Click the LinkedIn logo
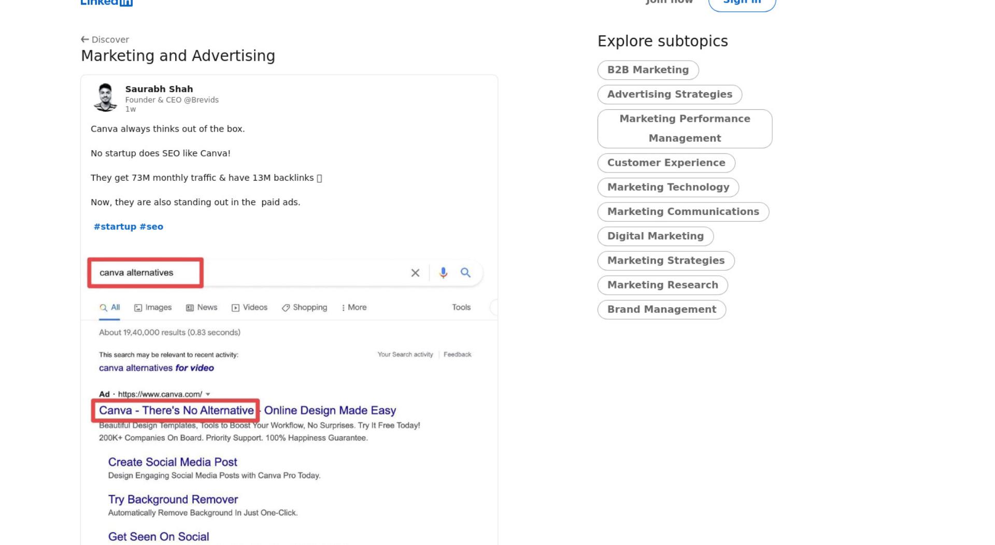Screen dimensions: 995x545 click(x=107, y=3)
